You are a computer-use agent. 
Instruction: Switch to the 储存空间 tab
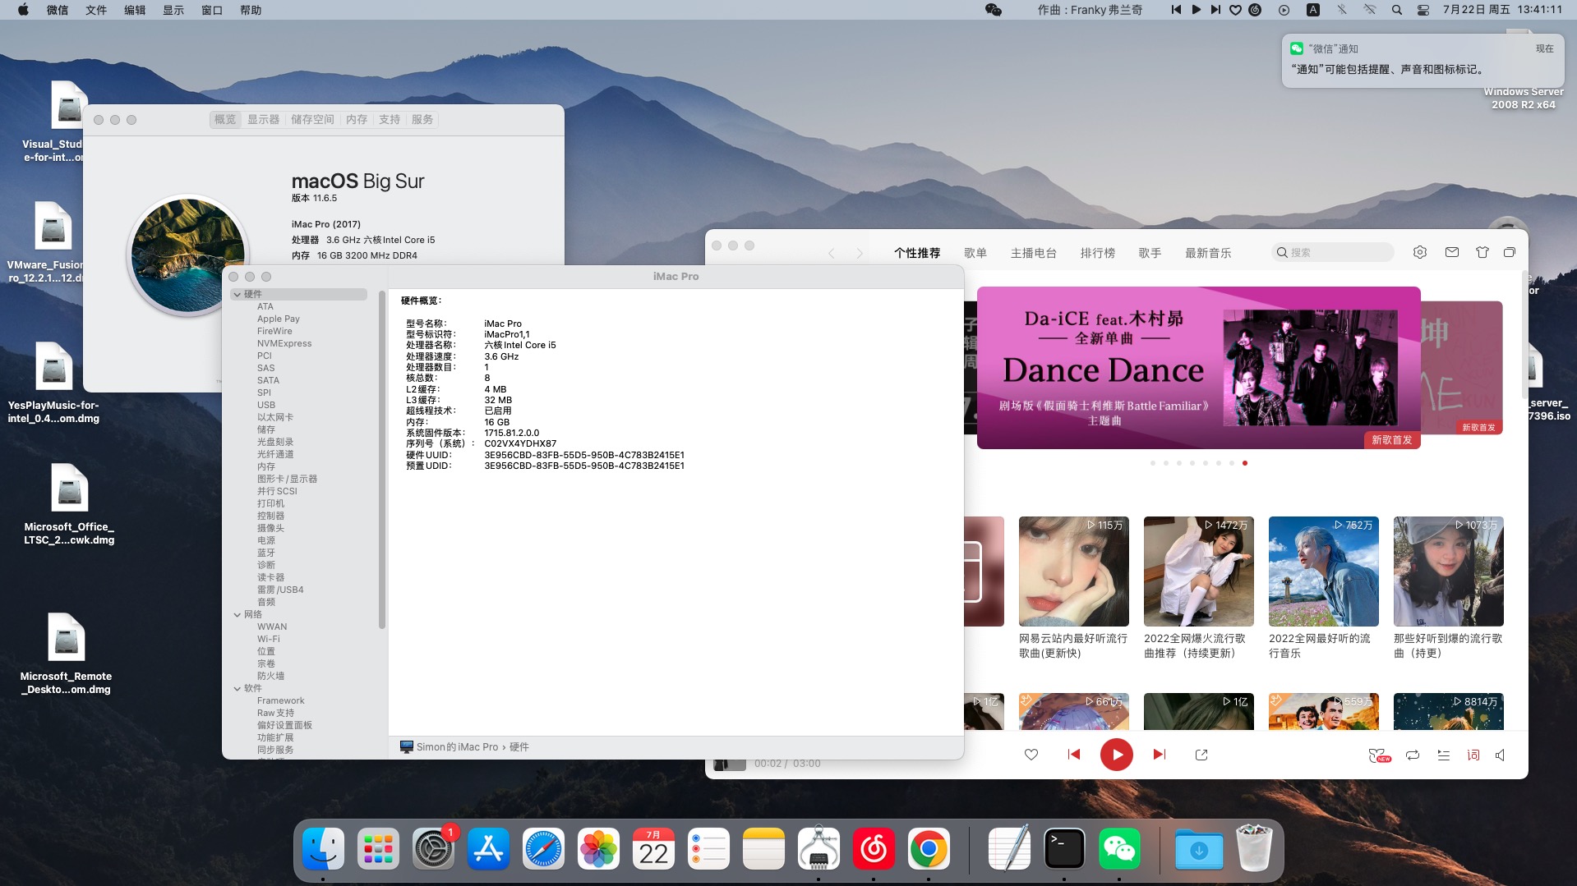[x=312, y=119]
